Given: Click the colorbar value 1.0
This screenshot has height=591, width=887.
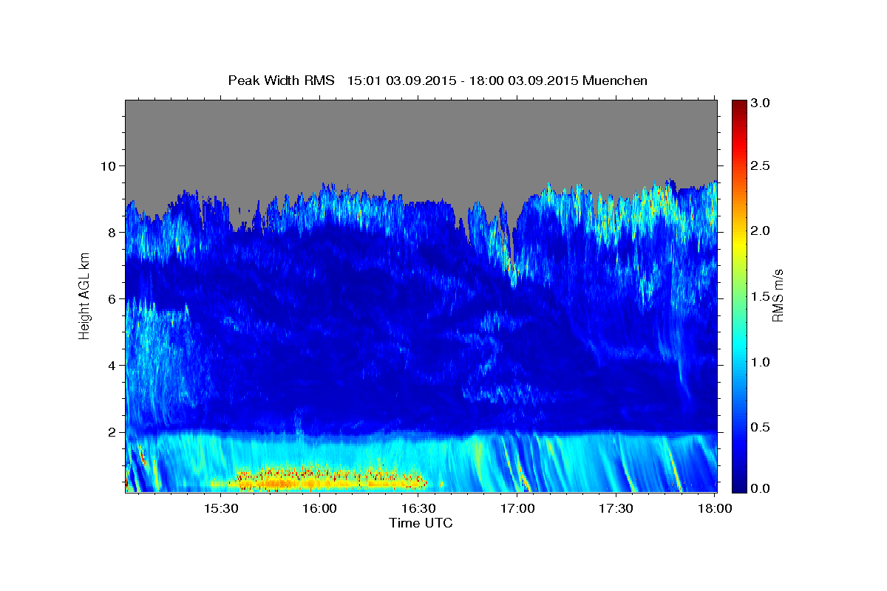Looking at the screenshot, I should (761, 361).
